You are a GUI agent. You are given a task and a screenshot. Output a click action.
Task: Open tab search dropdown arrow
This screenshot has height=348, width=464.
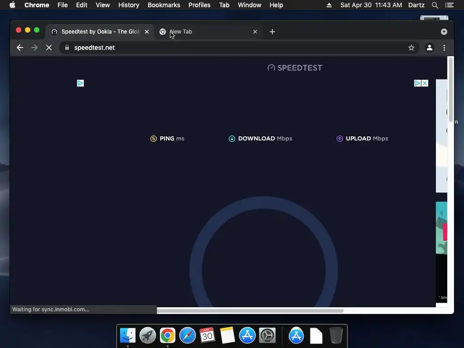click(444, 32)
